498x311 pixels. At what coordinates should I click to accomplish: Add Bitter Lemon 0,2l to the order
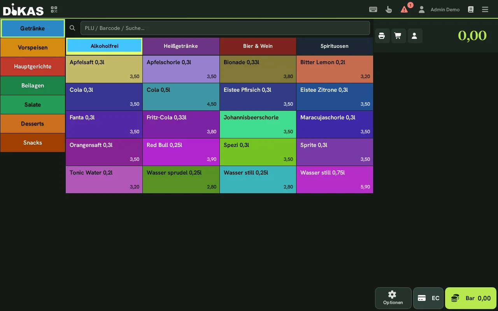click(335, 69)
